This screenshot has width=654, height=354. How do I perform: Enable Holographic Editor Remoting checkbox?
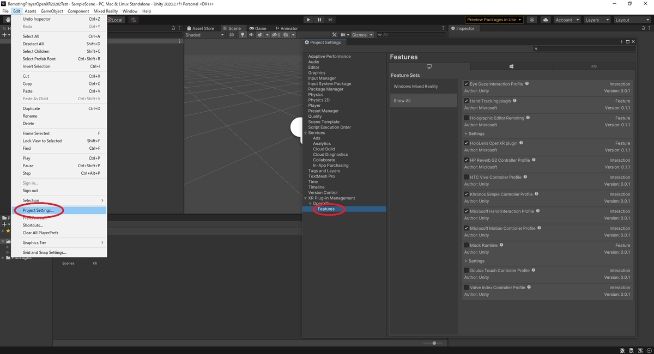466,118
